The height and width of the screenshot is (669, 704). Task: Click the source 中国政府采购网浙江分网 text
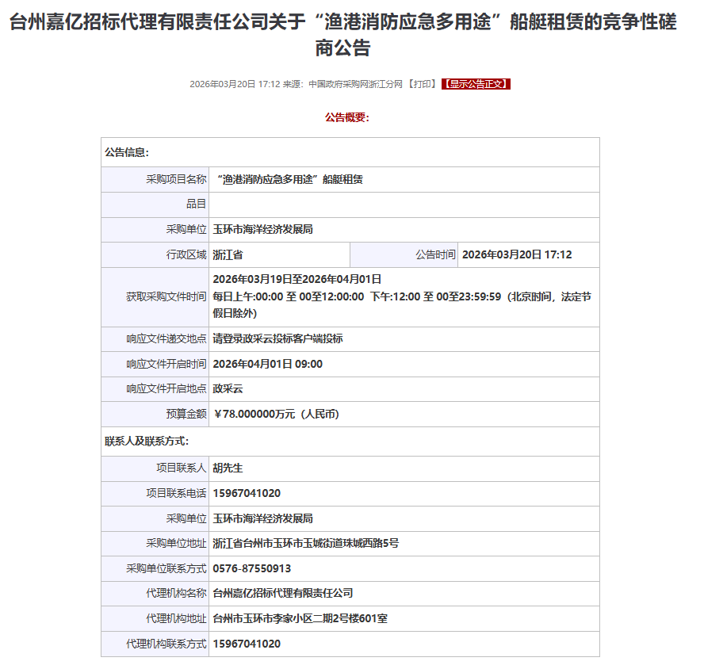[x=356, y=84]
